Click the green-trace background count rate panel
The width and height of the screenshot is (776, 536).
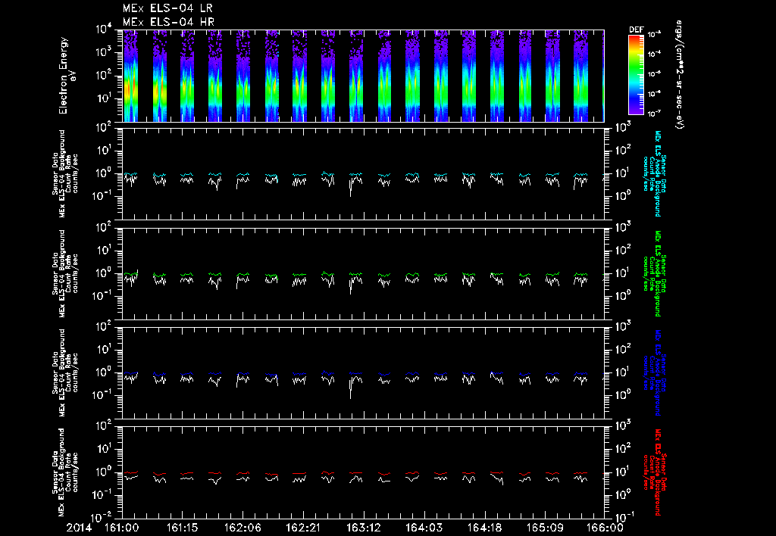click(363, 273)
